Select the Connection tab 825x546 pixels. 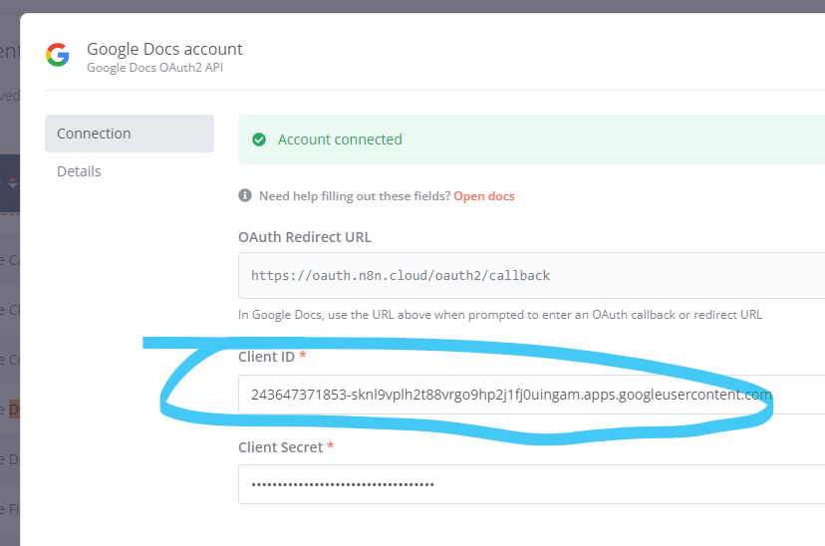click(130, 134)
